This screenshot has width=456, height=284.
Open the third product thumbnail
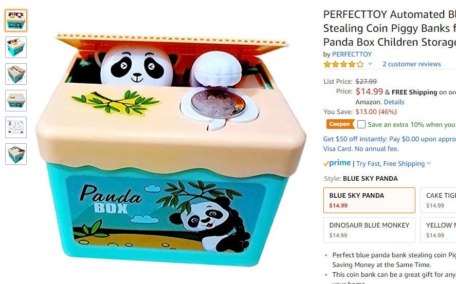pos(16,74)
